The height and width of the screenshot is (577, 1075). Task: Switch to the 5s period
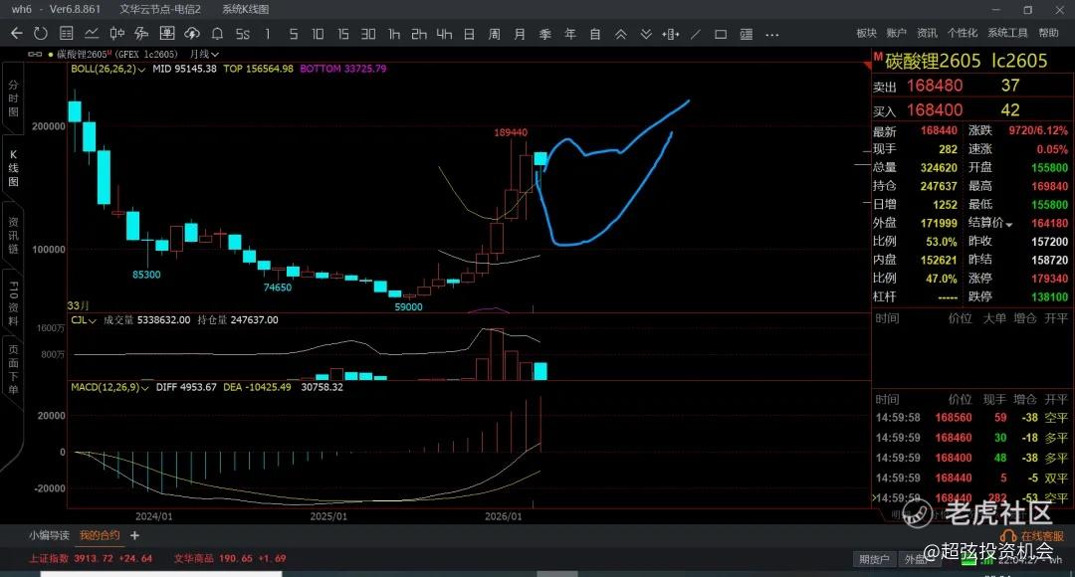243,34
